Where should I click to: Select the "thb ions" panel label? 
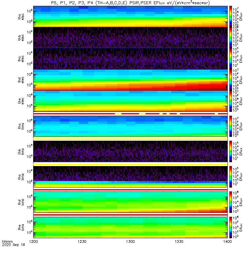tap(21, 151)
